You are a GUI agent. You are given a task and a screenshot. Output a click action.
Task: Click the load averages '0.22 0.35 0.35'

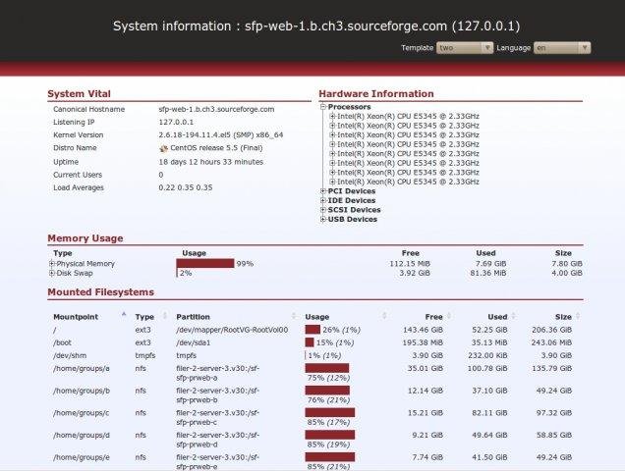pos(186,187)
